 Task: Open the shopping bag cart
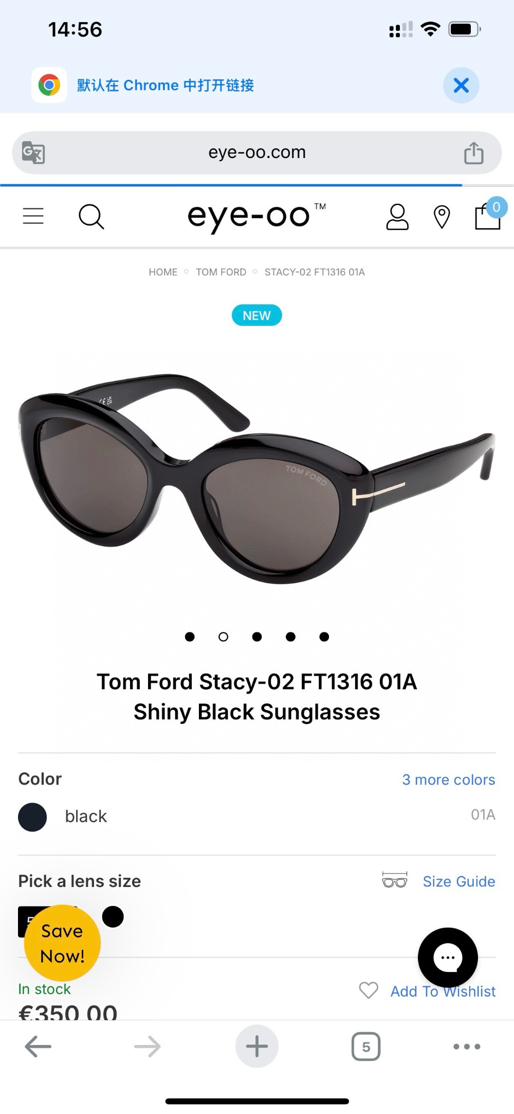pos(488,216)
